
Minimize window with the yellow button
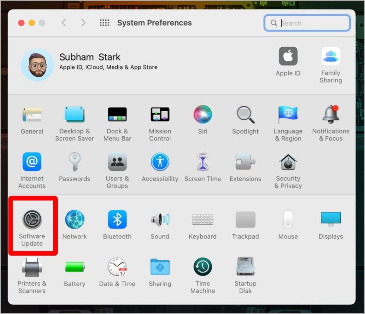click(x=32, y=23)
